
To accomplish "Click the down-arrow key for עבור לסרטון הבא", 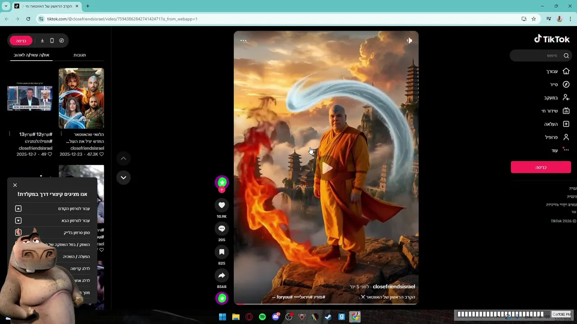I will click(18, 220).
